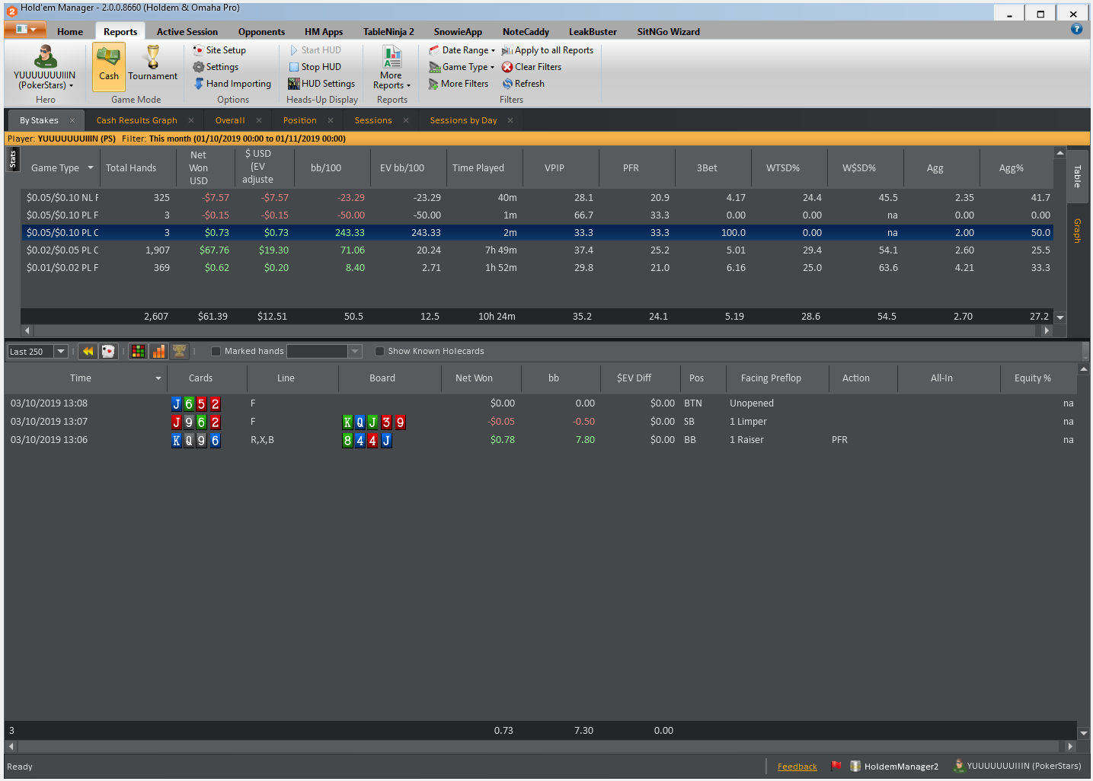The height and width of the screenshot is (781, 1093).
Task: Click Stop HUD
Action: pos(315,67)
